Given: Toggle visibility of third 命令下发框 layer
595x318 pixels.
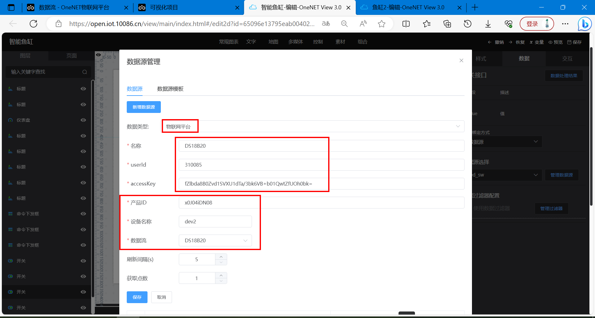Looking at the screenshot, I should [83, 245].
